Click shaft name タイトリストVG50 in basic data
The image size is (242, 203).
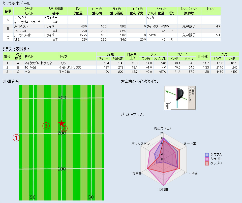pyautogui.click(x=158, y=26)
